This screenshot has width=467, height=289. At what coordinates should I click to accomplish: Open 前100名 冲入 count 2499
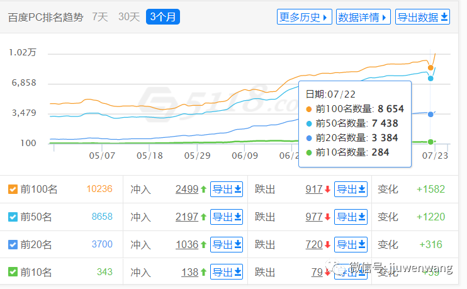coord(187,189)
